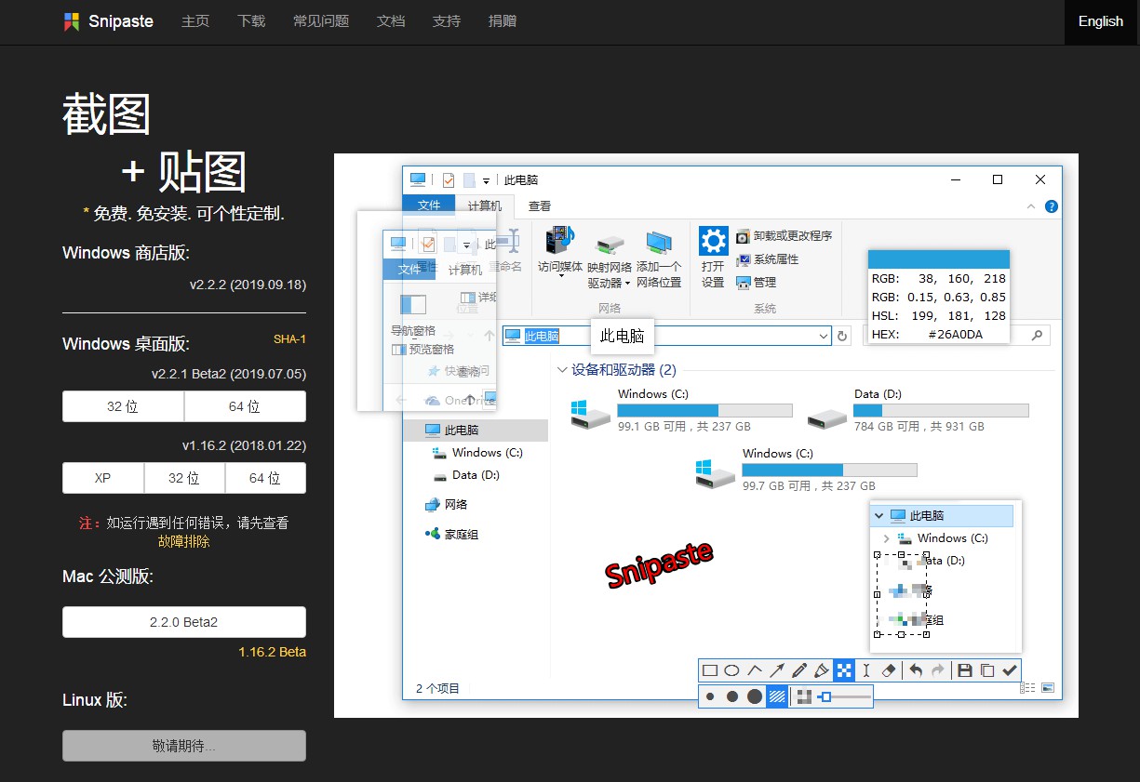The width and height of the screenshot is (1140, 782).
Task: Click 卸载或更改程序 in the ribbon
Action: [x=784, y=236]
